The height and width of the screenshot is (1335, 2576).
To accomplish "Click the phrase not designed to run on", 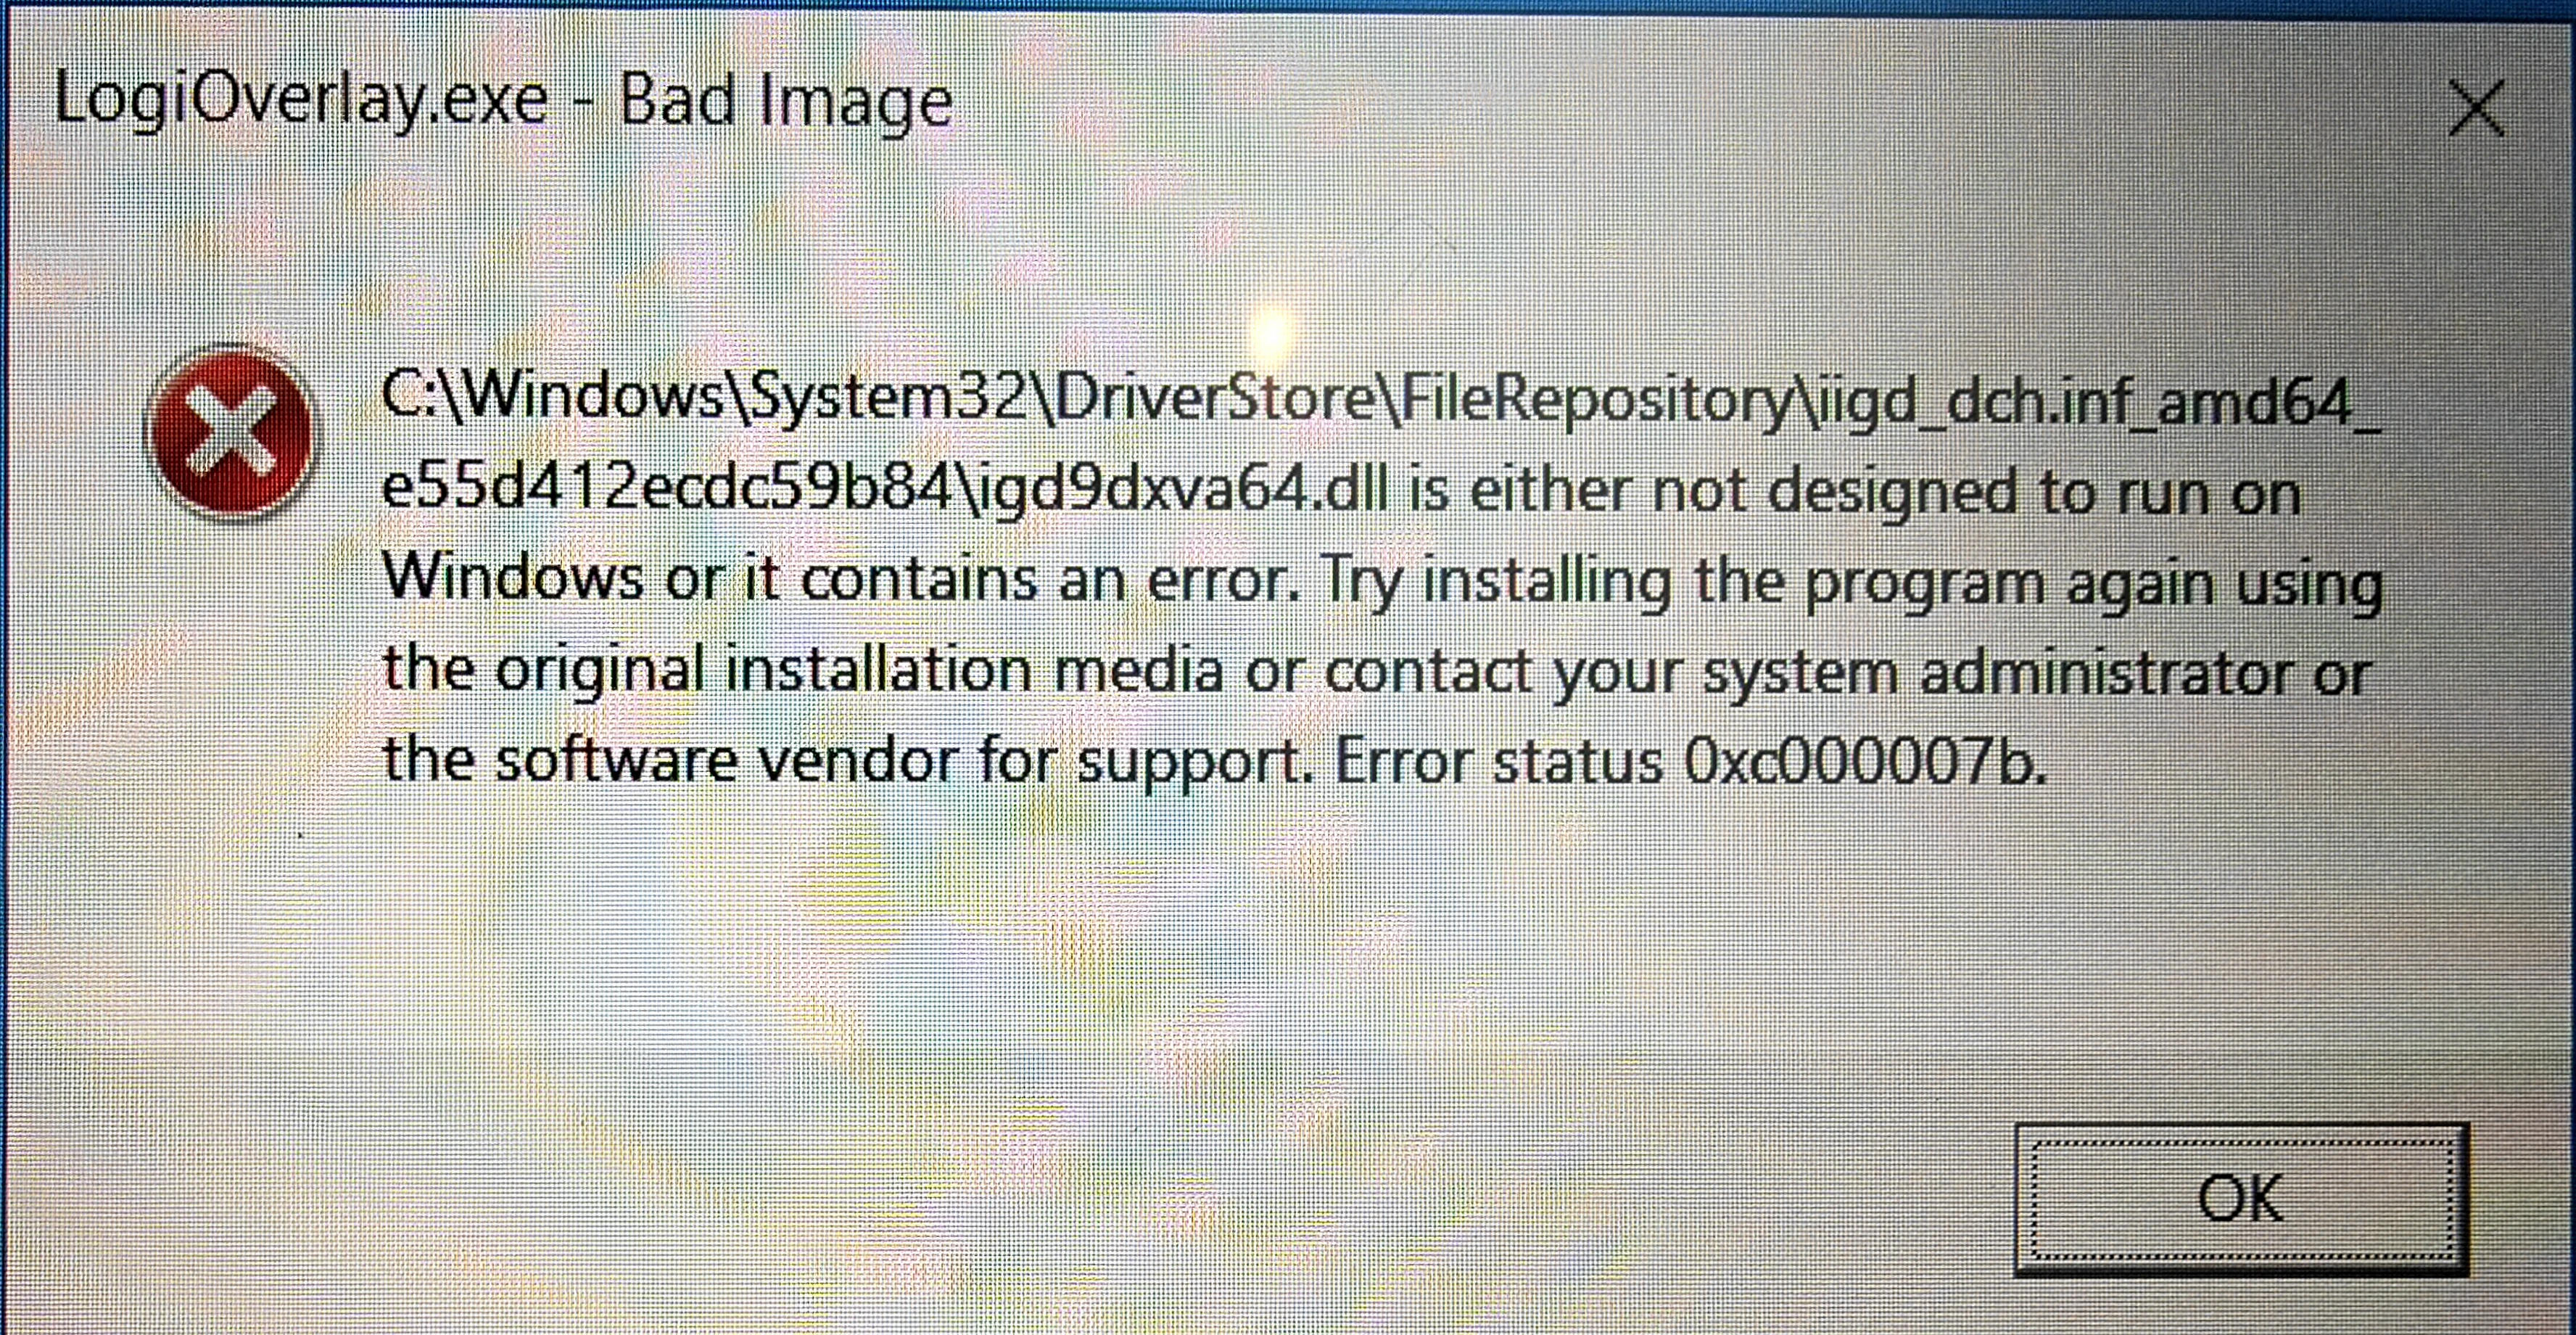I will coord(1976,493).
